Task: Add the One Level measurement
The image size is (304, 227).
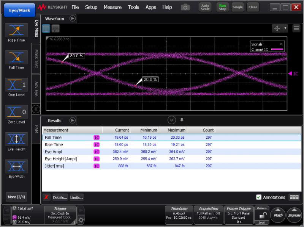Action: tap(16, 85)
